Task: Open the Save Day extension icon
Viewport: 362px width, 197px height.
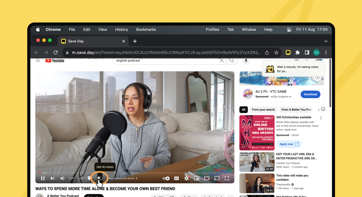Action: click(x=288, y=53)
